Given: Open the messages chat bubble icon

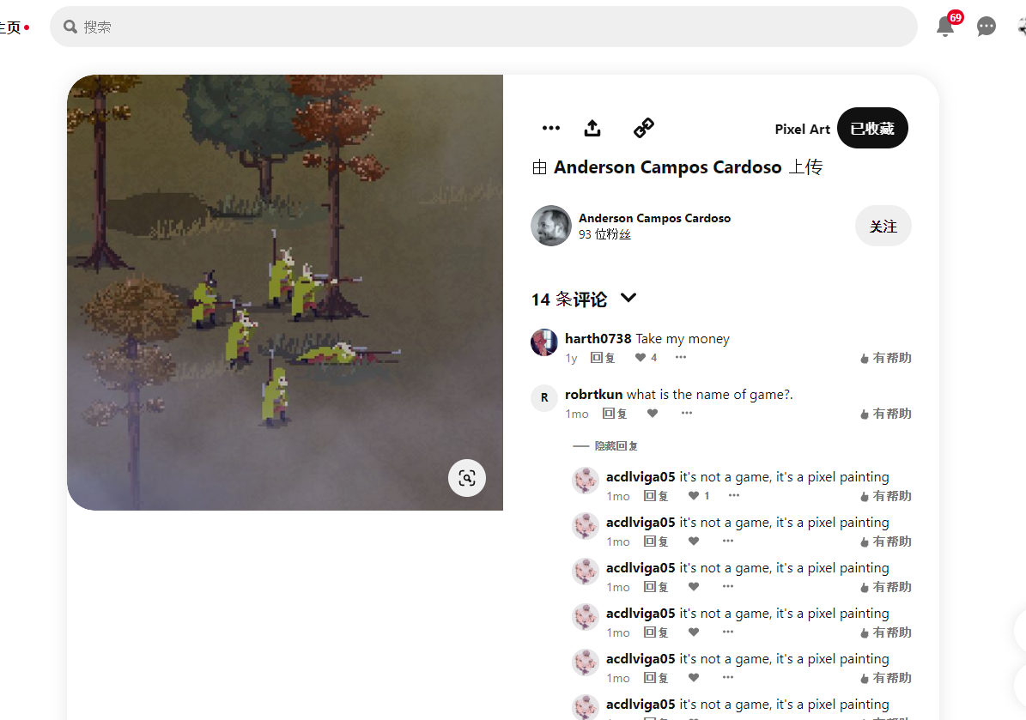Looking at the screenshot, I should (x=987, y=26).
